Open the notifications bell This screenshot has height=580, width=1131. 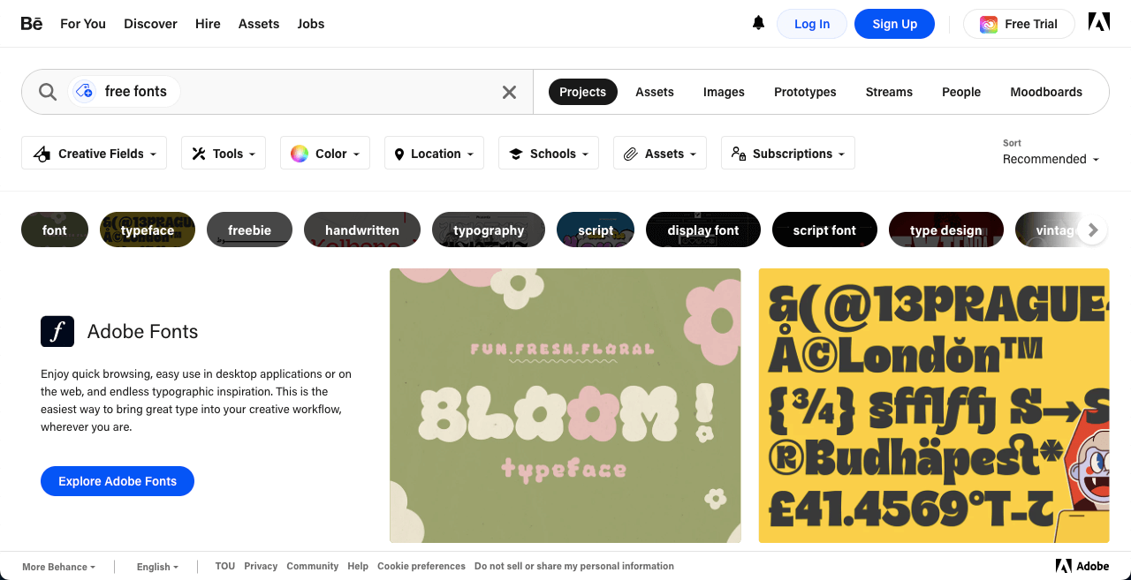point(758,24)
